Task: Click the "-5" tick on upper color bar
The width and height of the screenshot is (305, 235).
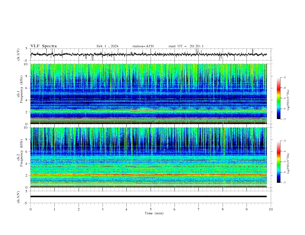Action: tap(284, 98)
